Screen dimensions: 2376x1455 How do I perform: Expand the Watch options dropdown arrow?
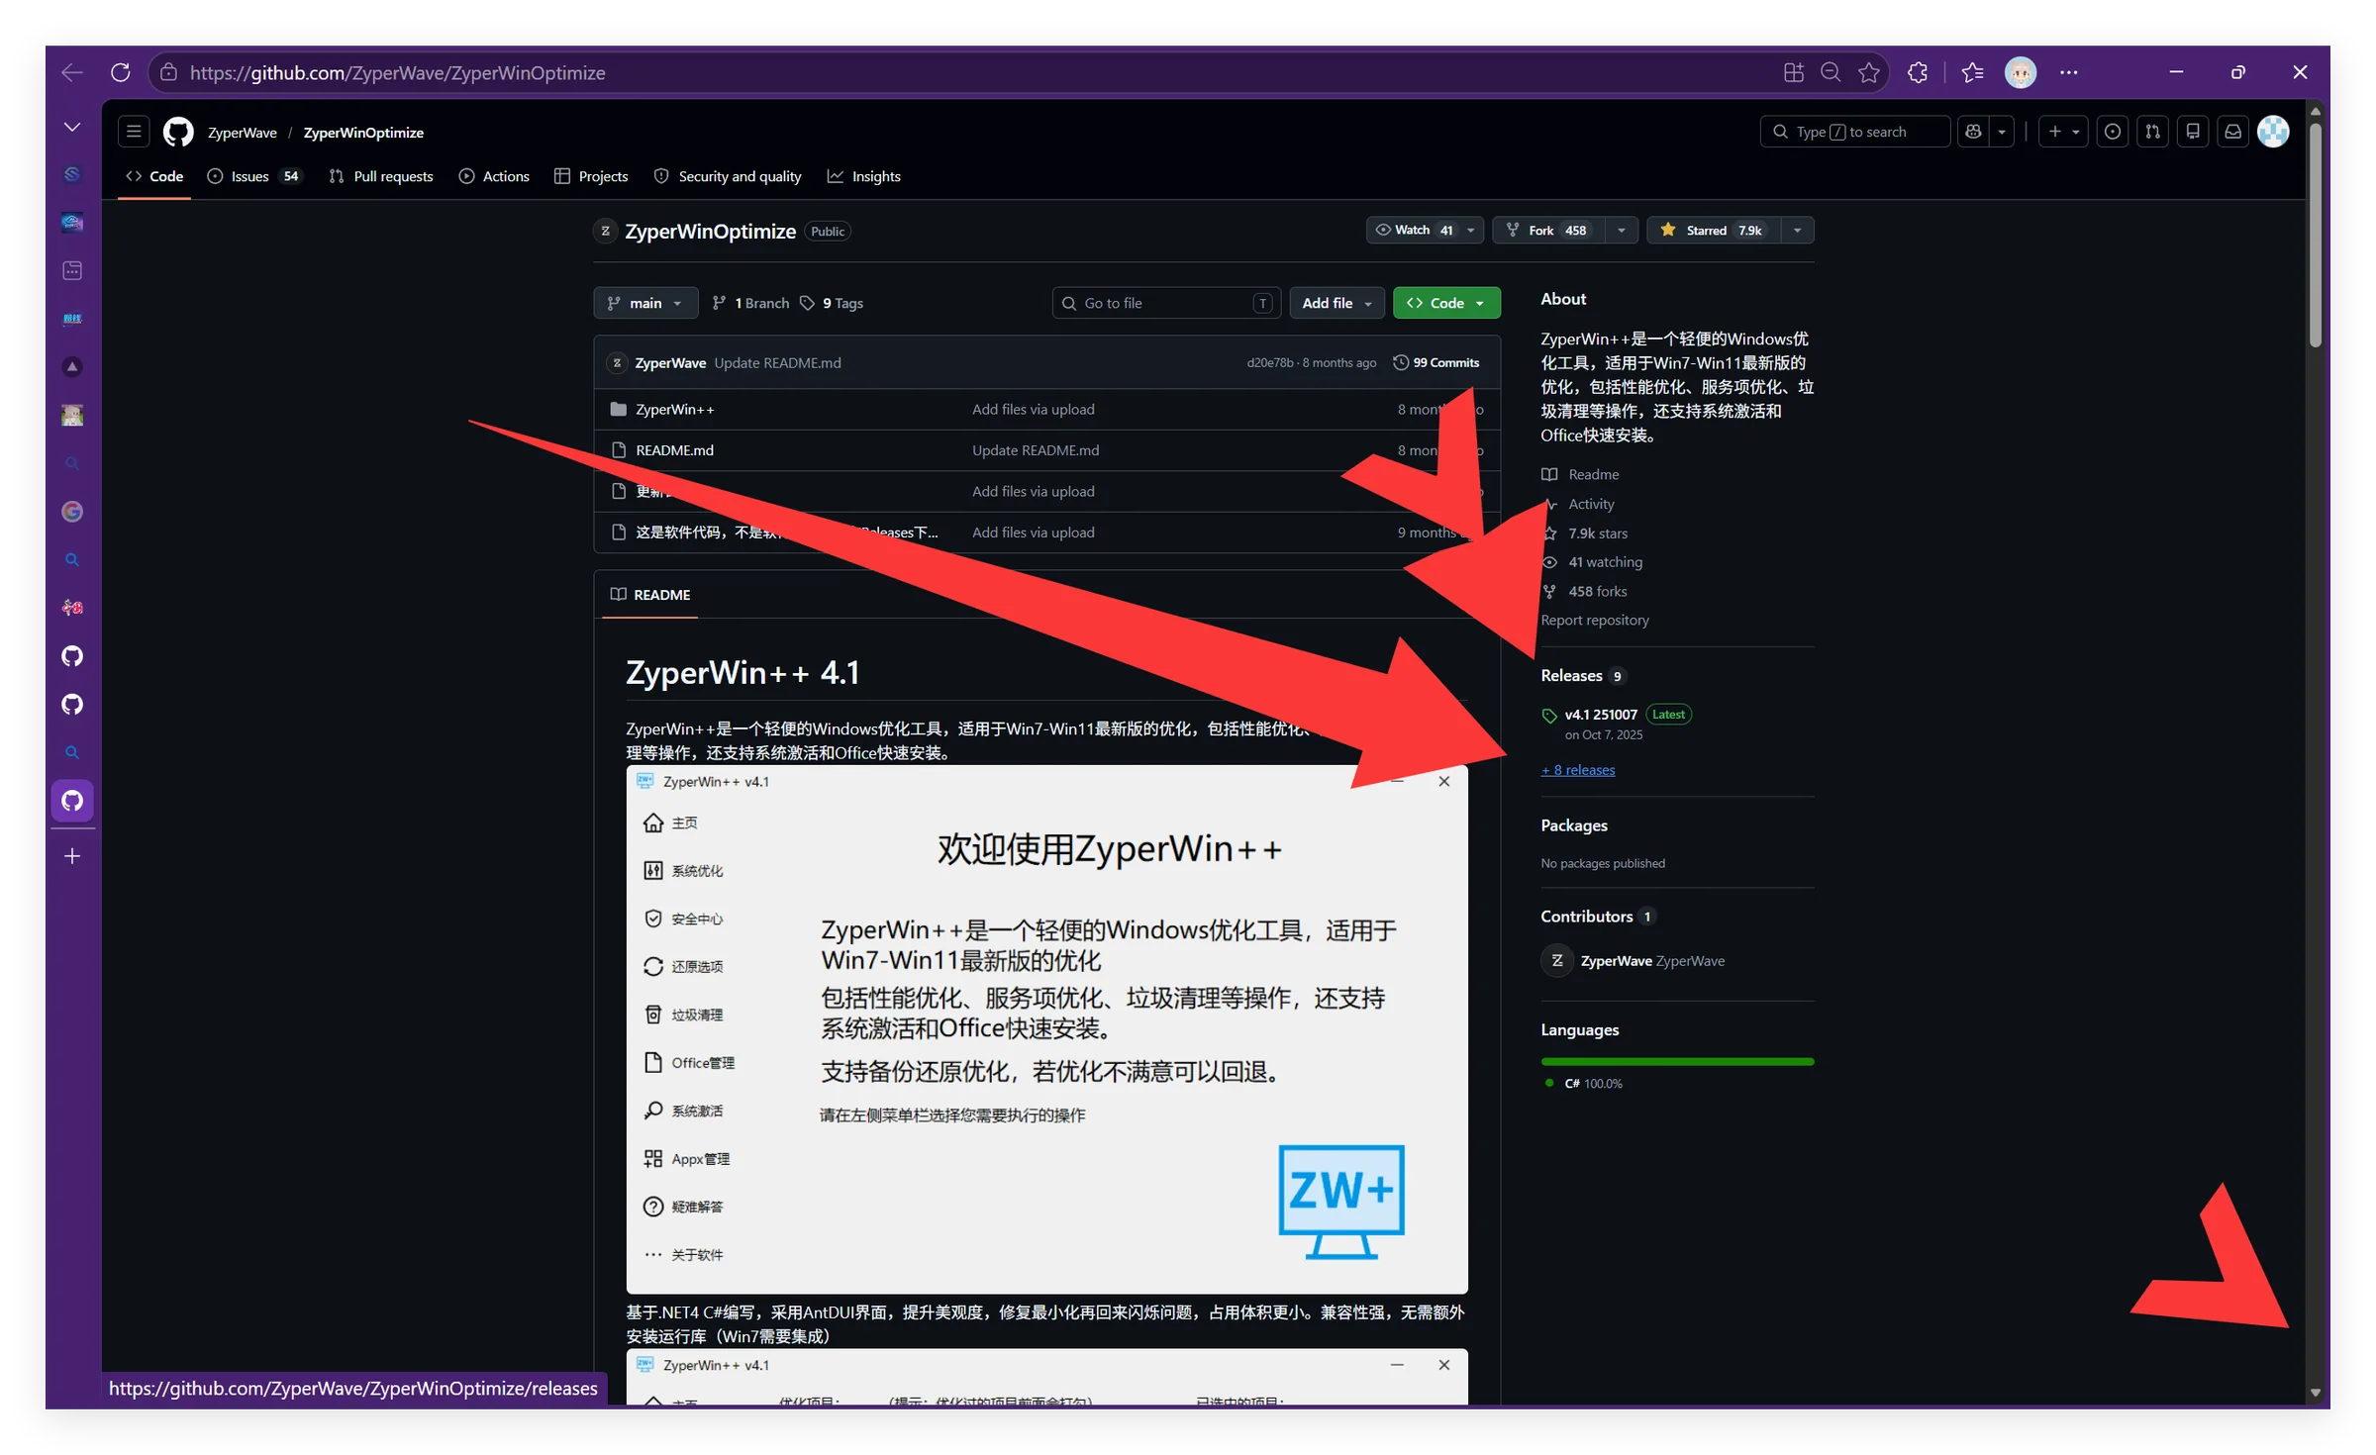tap(1471, 230)
